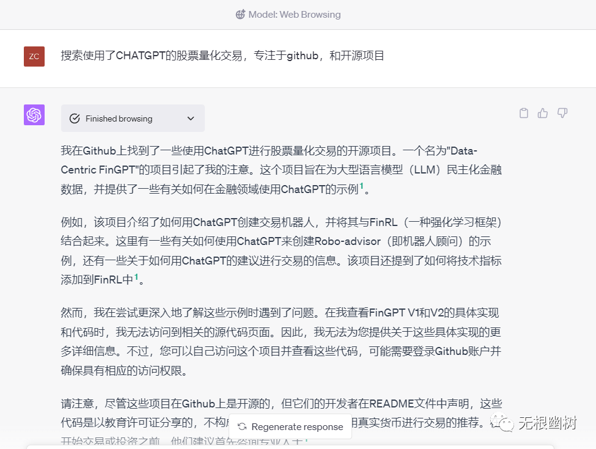Open citation 1 after "ChatGPT的示例"

pos(361,186)
